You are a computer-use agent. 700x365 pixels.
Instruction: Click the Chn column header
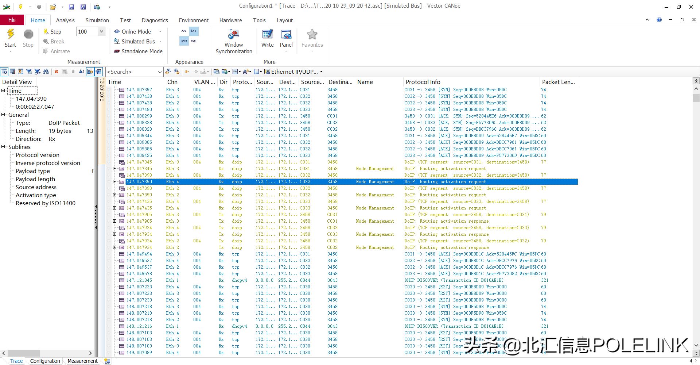[178, 82]
